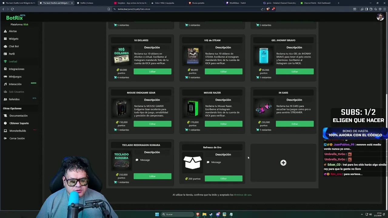Edit the MOUSE RAZER item
Image resolution: width=388 pixels, height=218 pixels.
coord(223,124)
